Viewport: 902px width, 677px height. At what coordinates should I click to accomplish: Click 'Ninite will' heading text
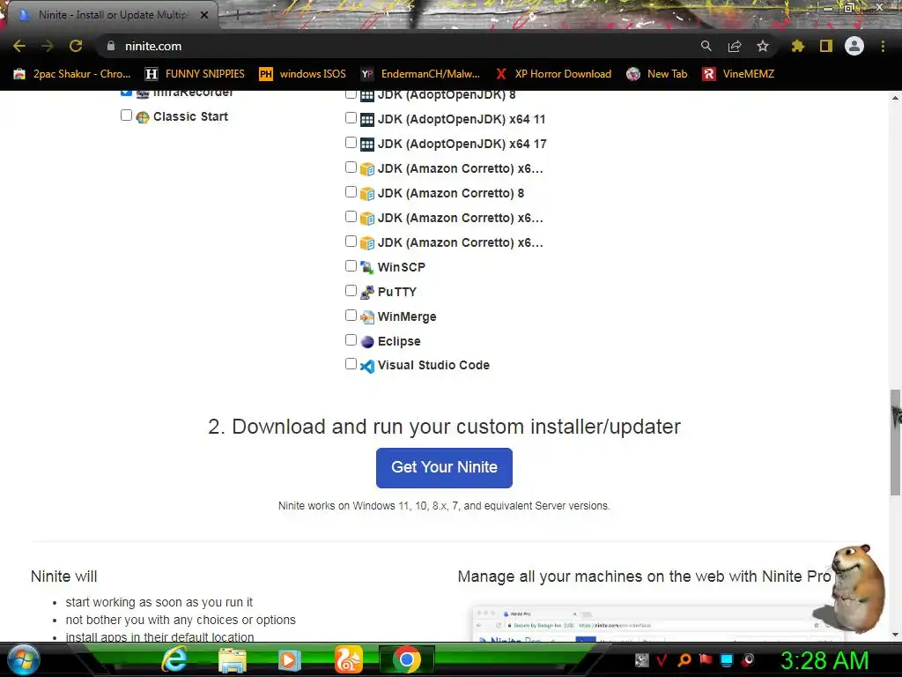pyautogui.click(x=63, y=577)
